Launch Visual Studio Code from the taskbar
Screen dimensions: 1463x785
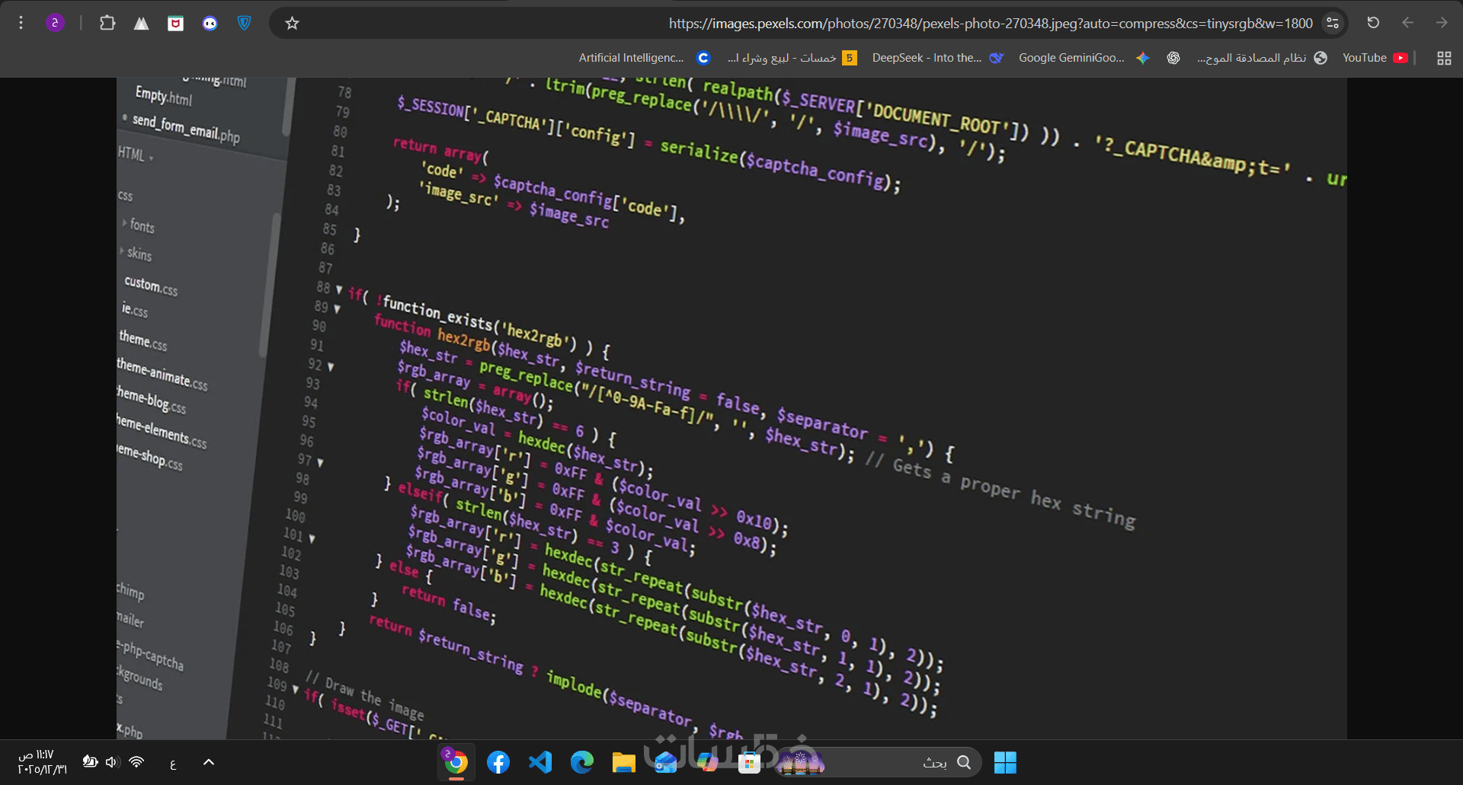click(x=540, y=762)
